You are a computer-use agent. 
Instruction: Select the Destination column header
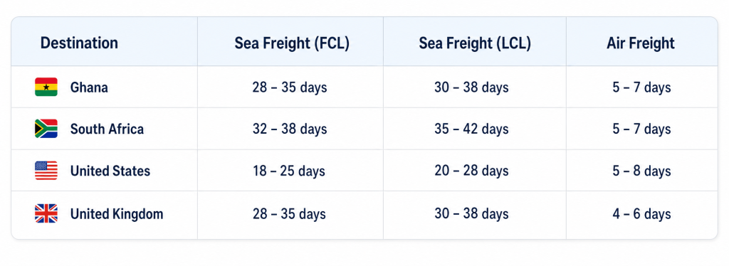click(x=79, y=43)
